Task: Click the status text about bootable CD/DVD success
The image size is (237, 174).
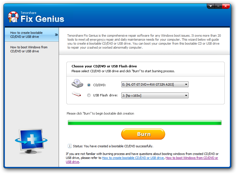Action: tap(113, 146)
